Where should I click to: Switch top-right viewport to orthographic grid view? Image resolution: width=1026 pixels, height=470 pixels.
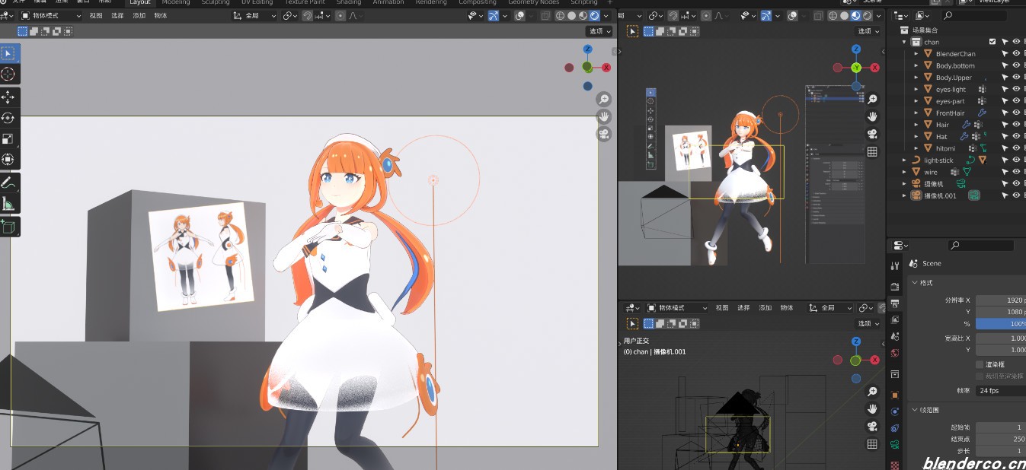coord(872,151)
